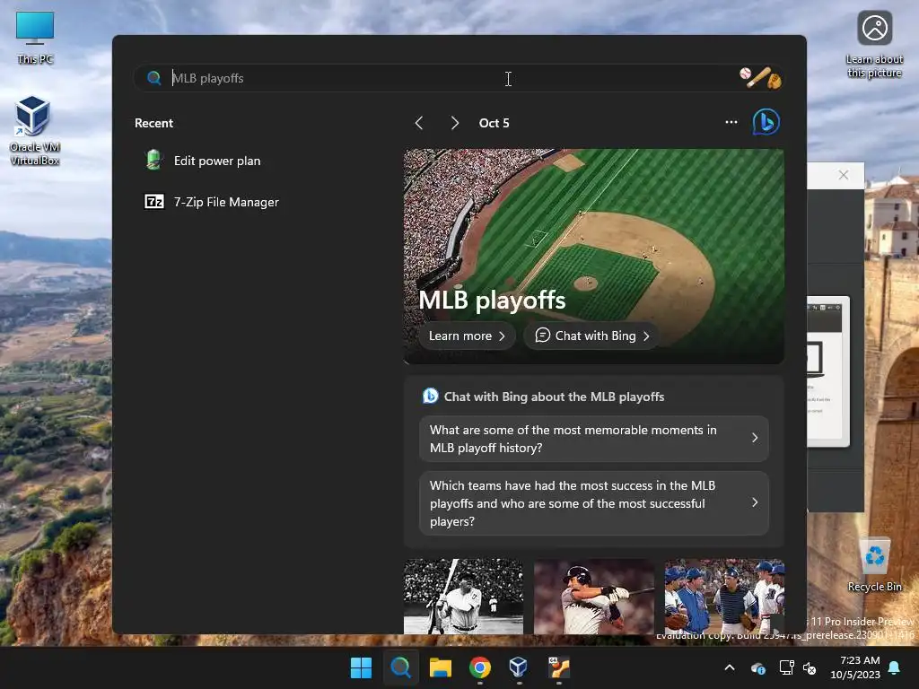Click the network display tray icon
Viewport: 919px width, 689px height.
pos(786,667)
